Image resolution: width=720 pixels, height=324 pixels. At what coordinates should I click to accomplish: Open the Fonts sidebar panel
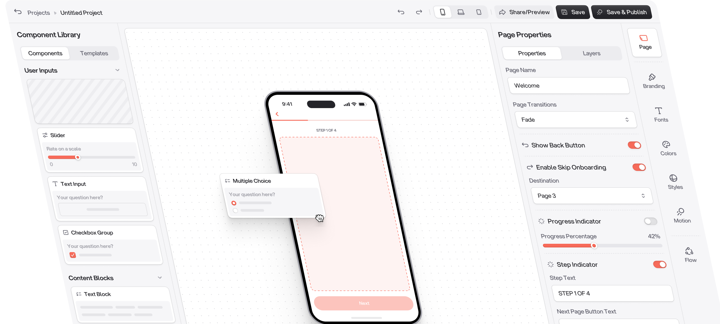pos(660,115)
